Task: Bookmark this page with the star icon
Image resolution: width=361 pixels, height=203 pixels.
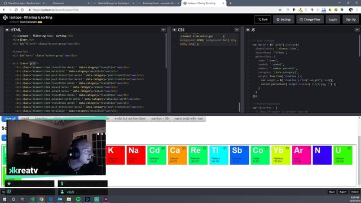Action: (280, 10)
